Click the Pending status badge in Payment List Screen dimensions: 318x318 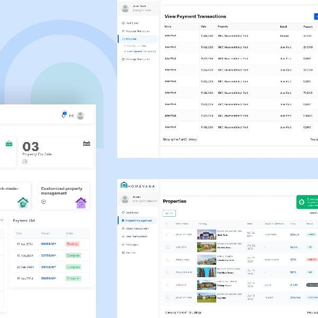[73, 244]
